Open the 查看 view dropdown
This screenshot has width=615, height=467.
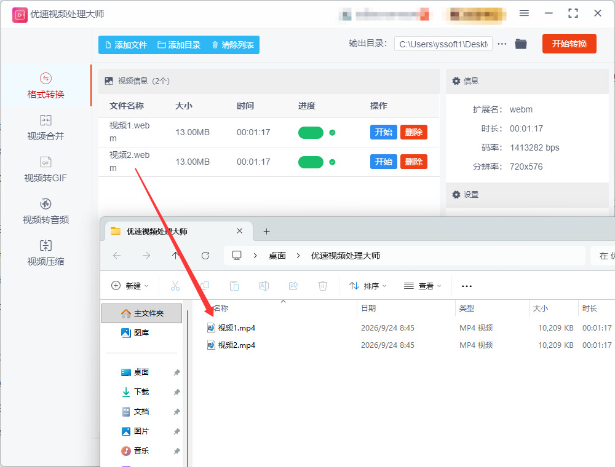[423, 286]
